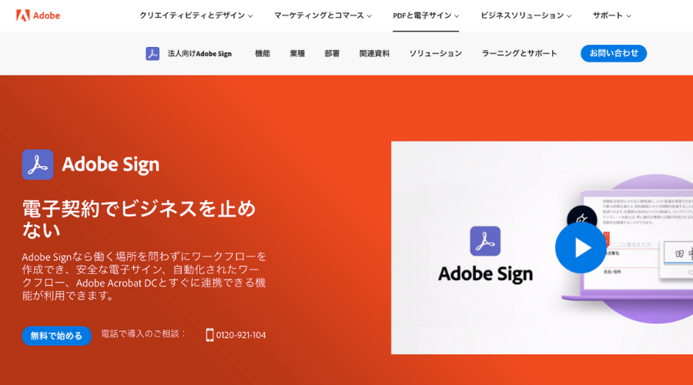Click the Adobe logo in header
Screen dimensions: 693x385
(x=38, y=15)
